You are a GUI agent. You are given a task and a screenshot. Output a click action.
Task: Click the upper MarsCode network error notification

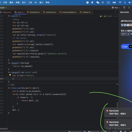point(118,112)
